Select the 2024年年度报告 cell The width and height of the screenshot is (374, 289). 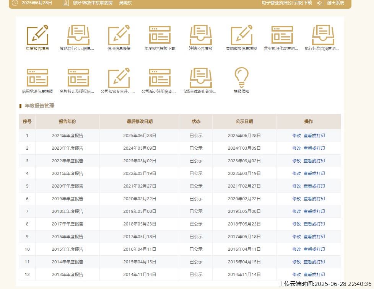(68, 136)
